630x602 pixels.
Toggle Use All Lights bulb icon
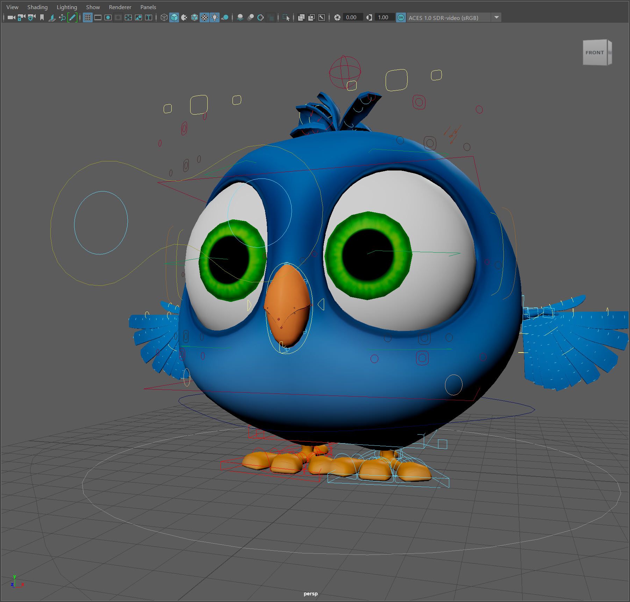coord(215,17)
